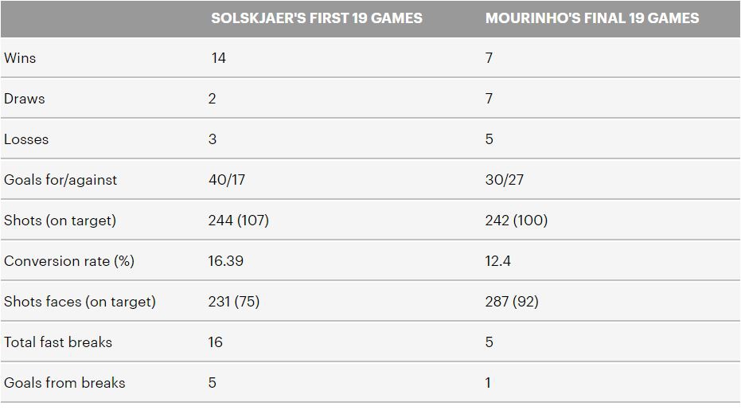Viewport: 741px width, 410px height.
Task: Select the Total fast breaks row label
Action: pos(58,342)
